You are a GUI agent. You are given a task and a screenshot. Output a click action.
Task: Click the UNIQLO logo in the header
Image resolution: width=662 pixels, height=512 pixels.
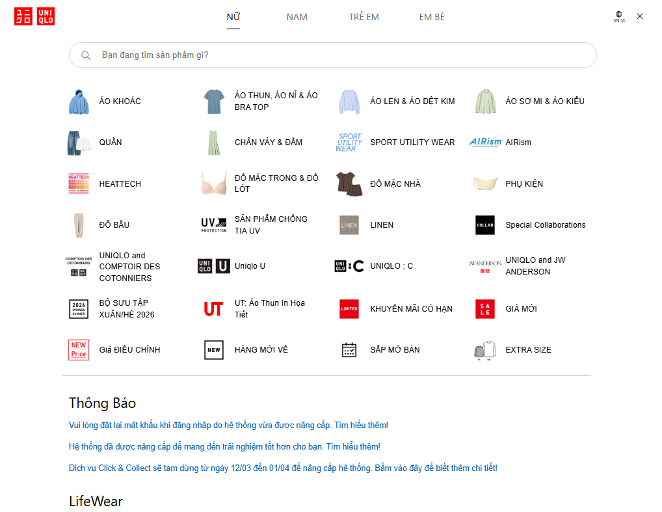(x=34, y=16)
